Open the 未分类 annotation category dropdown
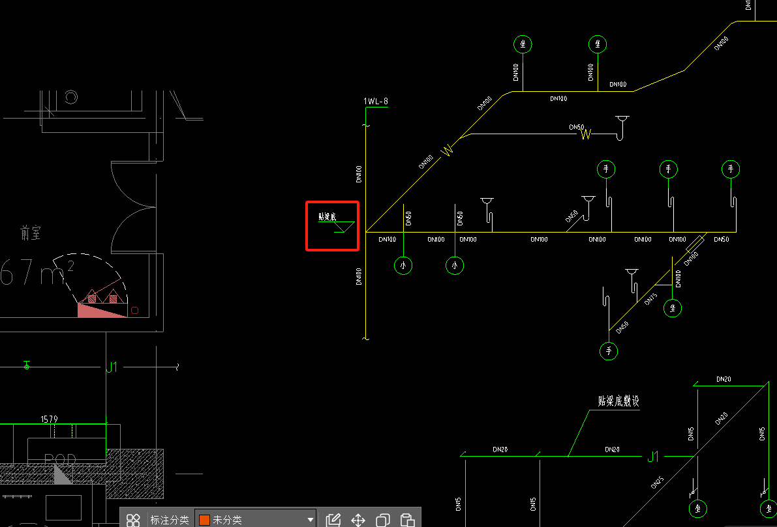777x527 pixels. (256, 520)
